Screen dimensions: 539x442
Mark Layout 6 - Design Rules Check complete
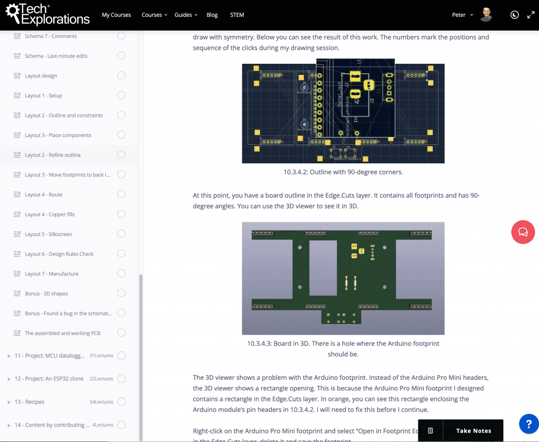tap(122, 254)
